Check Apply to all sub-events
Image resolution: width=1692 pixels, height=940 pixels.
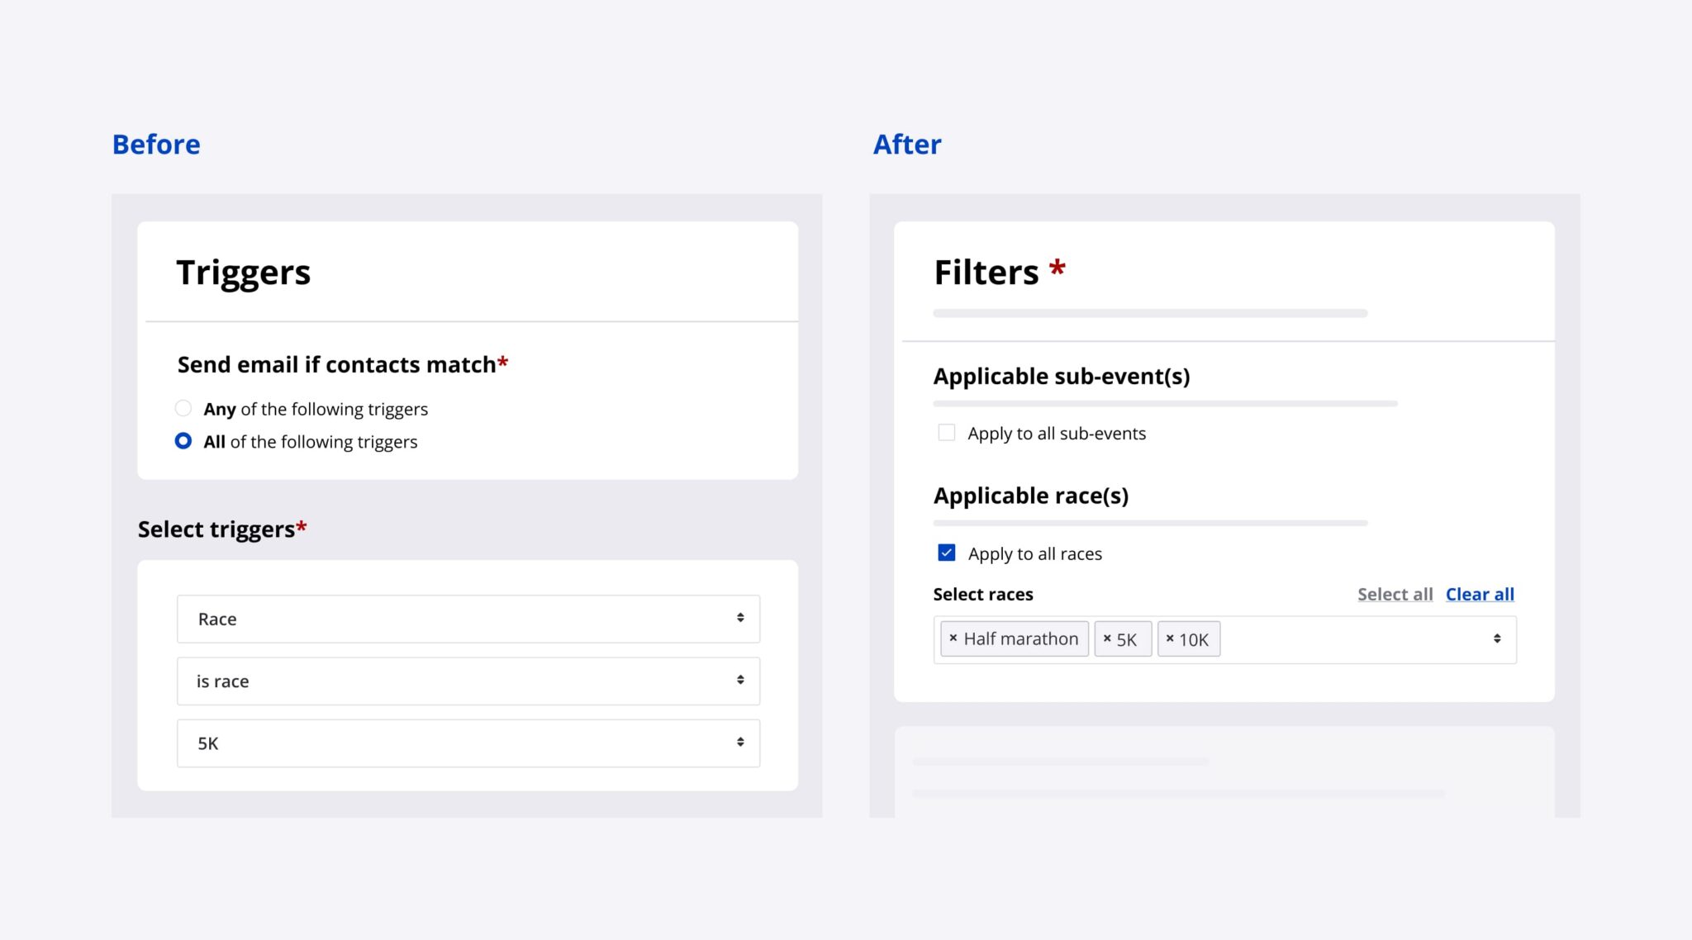tap(945, 432)
